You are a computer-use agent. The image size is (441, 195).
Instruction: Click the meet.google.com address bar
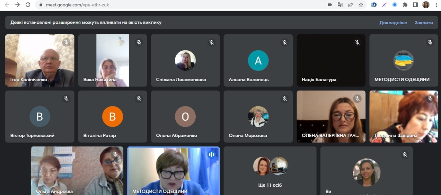pos(173,5)
